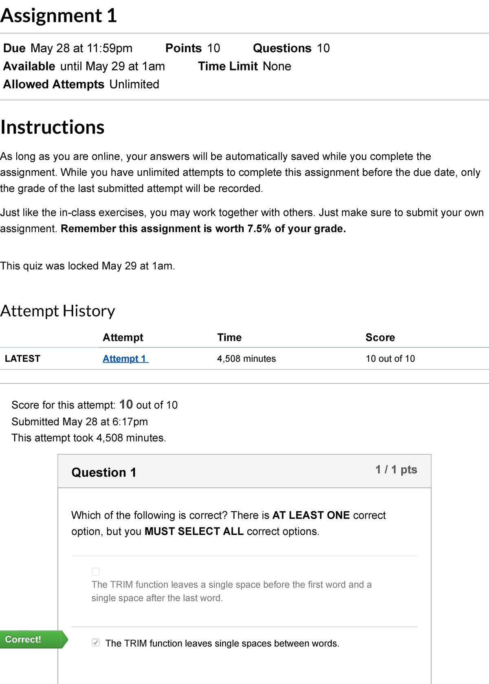Check the first TRIM statement checkbox
The width and height of the screenshot is (489, 684).
tap(95, 572)
